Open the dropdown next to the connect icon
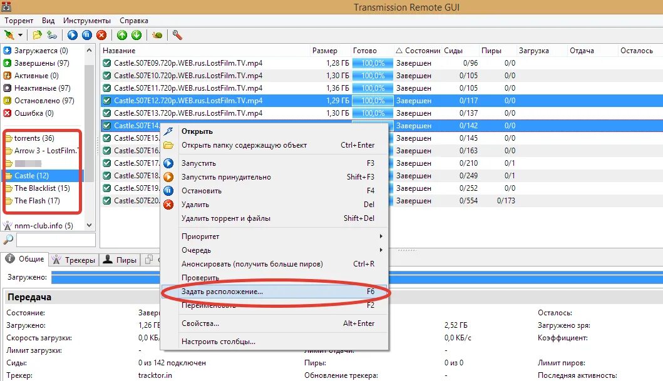 [x=19, y=35]
